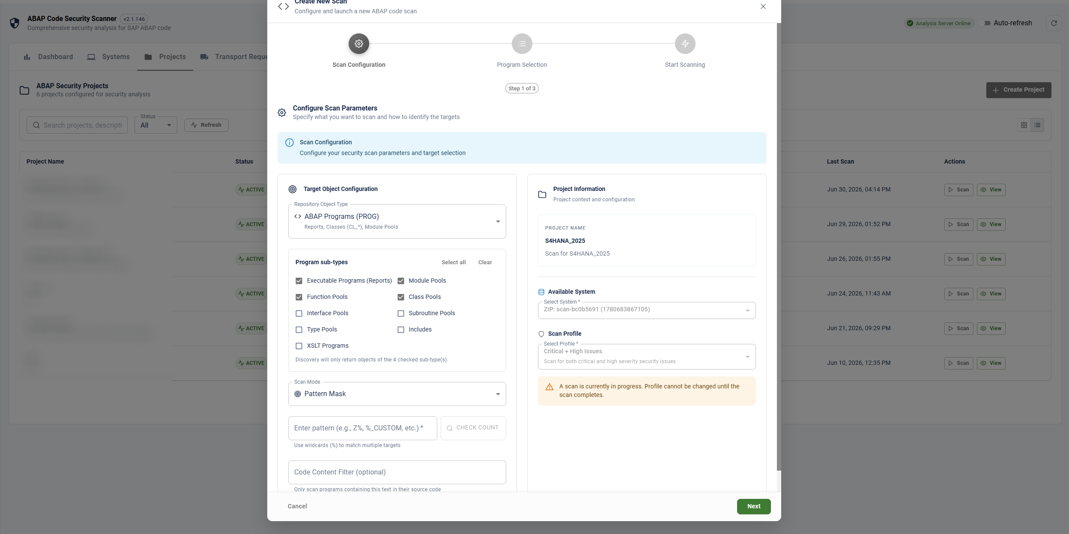Click the Start Scanning lightning step icon
This screenshot has width=1069, height=534.
click(x=685, y=44)
